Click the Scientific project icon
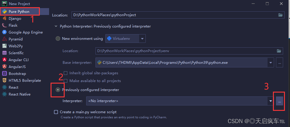This screenshot has height=127, width=290. 4,53
